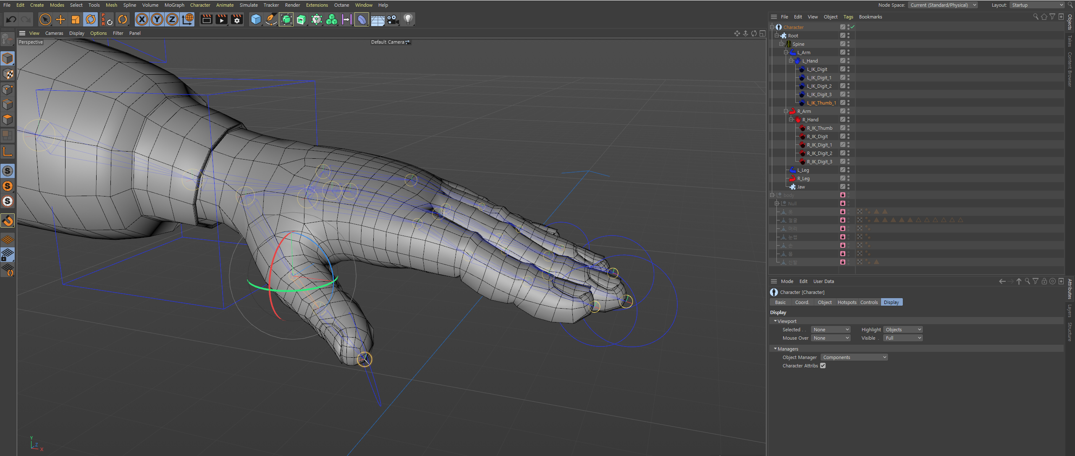1075x456 pixels.
Task: Open Visible dropdown set to Full
Action: pos(903,338)
